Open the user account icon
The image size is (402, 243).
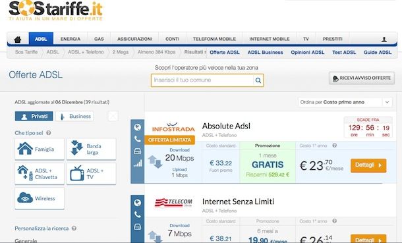pyautogui.click(x=384, y=39)
